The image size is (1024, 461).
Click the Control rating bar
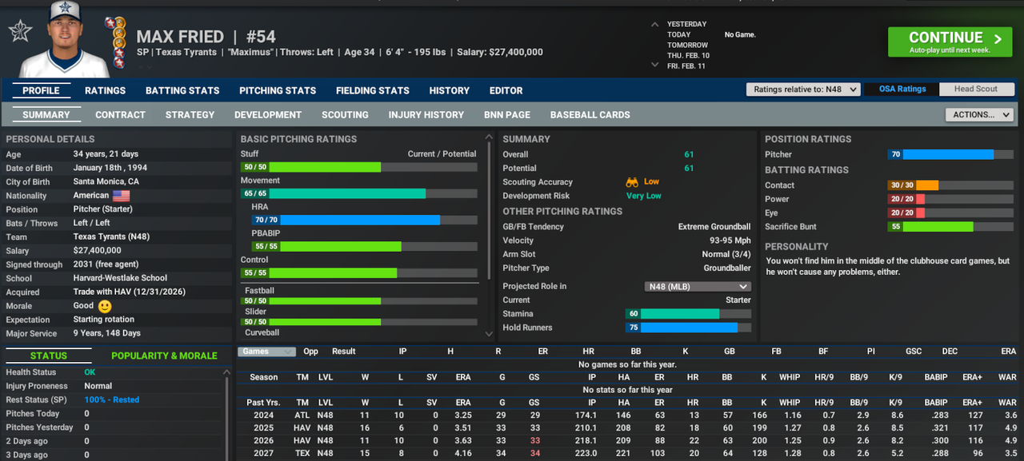point(358,272)
